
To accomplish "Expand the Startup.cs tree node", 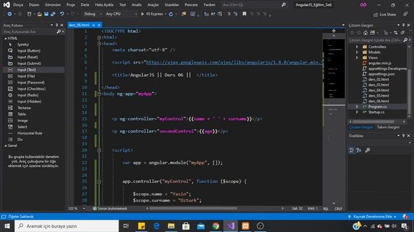I will tap(357, 112).
